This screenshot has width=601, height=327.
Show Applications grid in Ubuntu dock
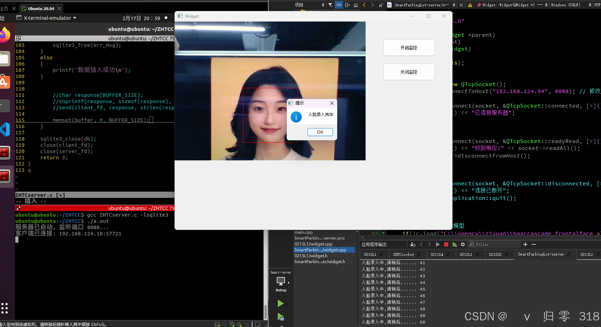(5, 308)
